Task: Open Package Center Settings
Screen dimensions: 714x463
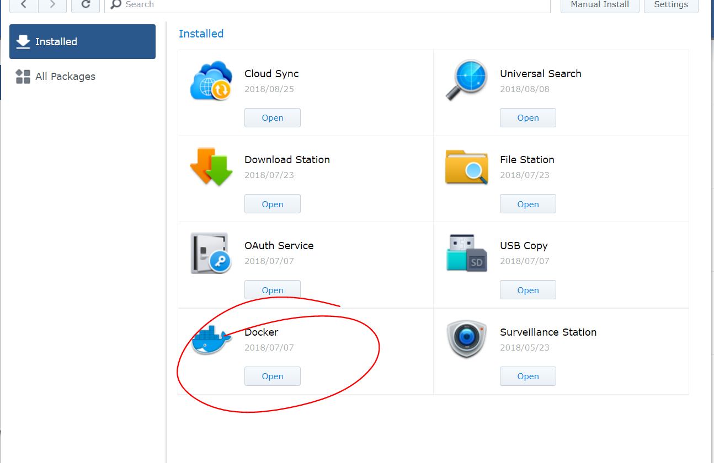Action: point(671,4)
